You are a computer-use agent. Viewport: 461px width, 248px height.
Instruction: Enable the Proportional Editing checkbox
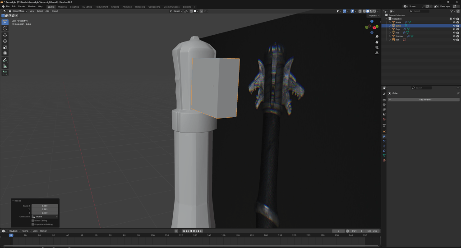pos(33,224)
